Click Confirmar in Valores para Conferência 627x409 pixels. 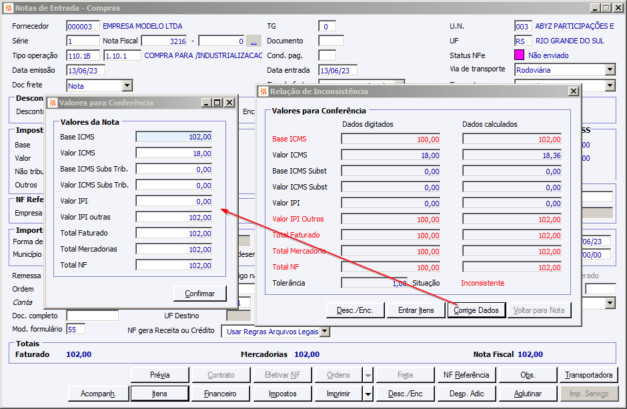point(200,294)
